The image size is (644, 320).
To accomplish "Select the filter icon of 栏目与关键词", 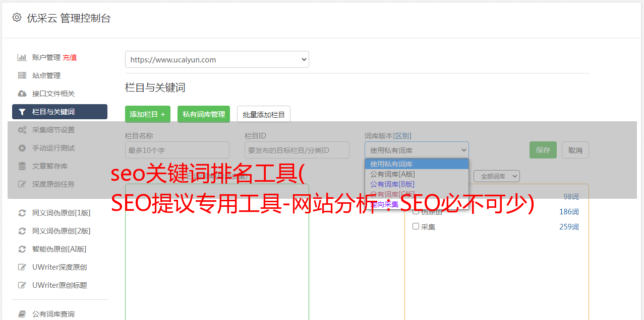I will click(x=22, y=112).
